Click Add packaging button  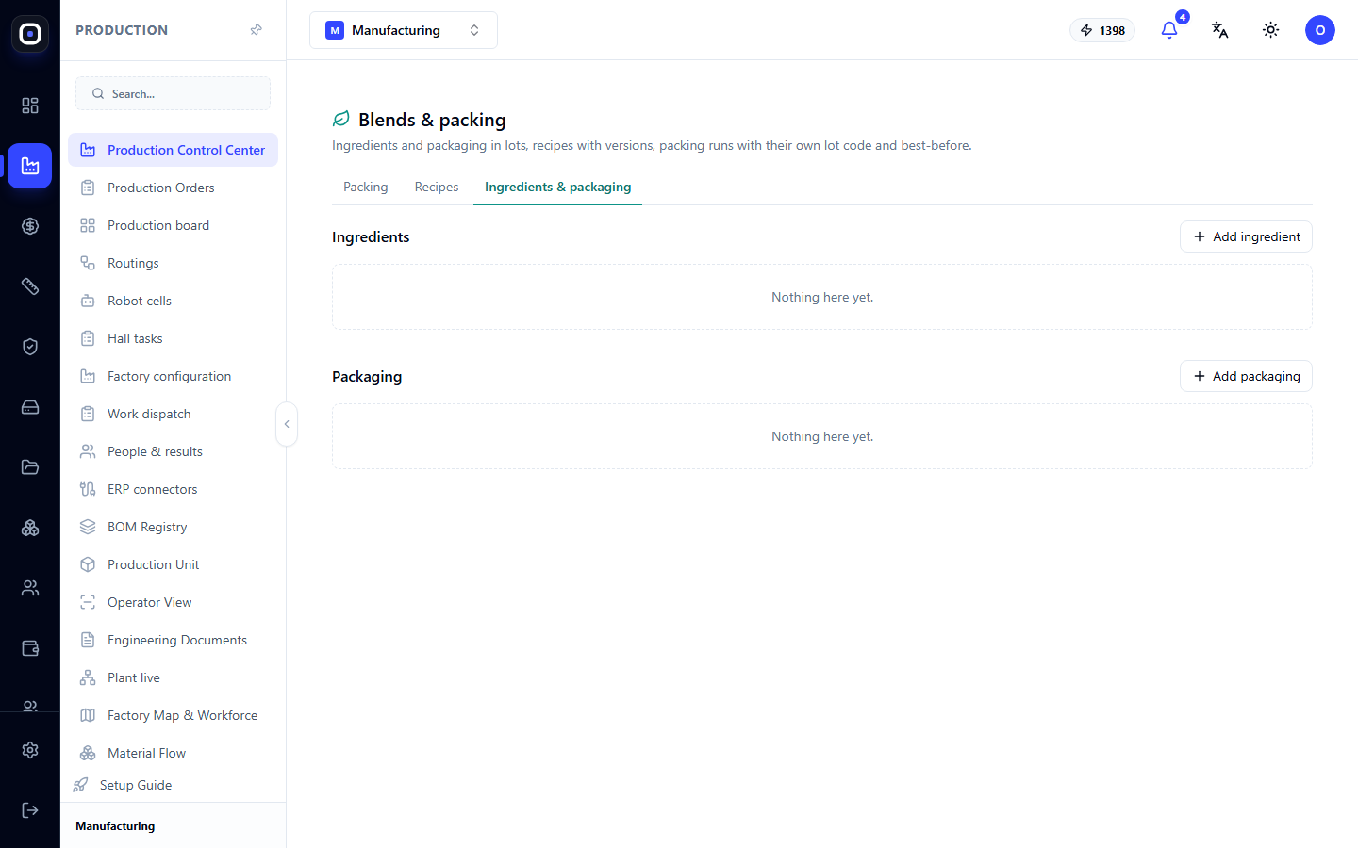coord(1246,376)
